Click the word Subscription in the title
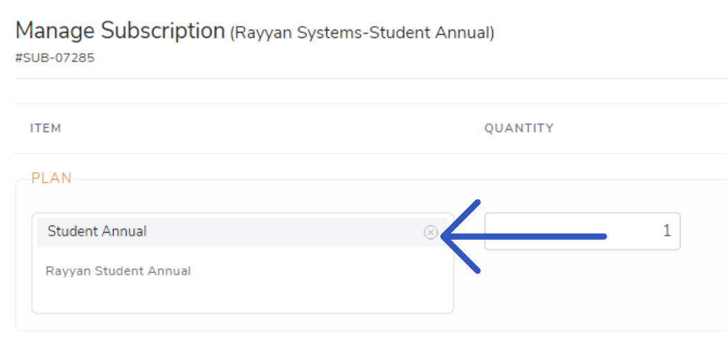Viewport: 727px width, 349px height. (x=163, y=32)
